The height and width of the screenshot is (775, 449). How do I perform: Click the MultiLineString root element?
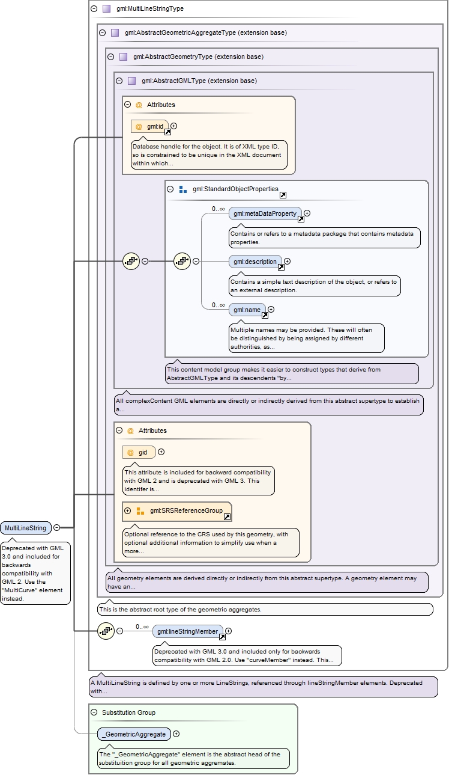[x=25, y=528]
